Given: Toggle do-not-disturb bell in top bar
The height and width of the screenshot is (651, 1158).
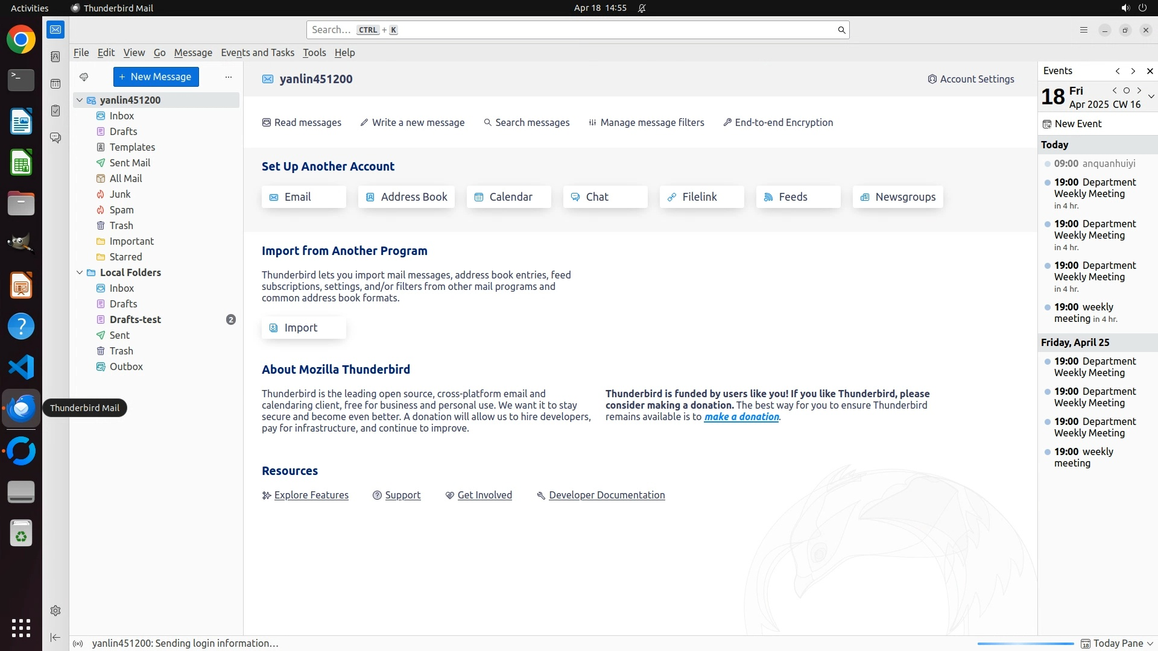Looking at the screenshot, I should click(x=642, y=8).
